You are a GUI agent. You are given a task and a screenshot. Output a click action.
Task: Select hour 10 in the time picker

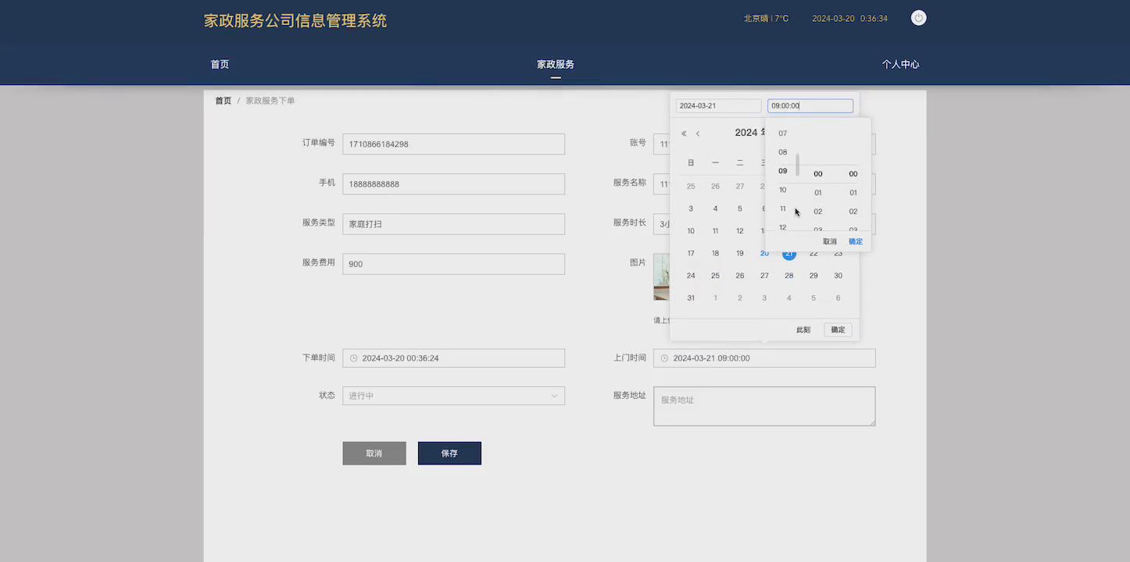click(782, 189)
